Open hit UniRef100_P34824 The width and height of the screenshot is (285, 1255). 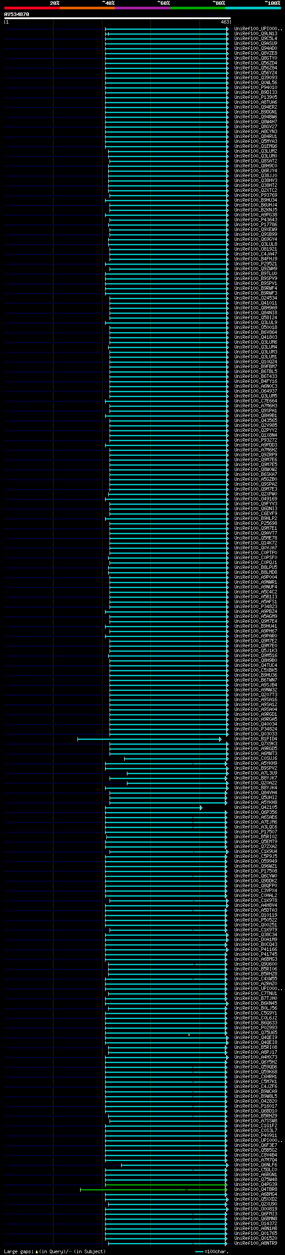point(256,729)
